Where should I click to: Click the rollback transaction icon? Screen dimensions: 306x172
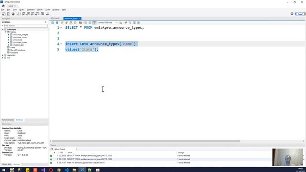(x=90, y=23)
